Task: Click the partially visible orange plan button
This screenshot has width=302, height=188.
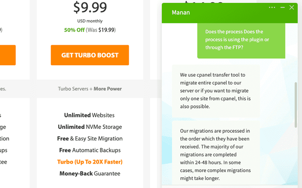Action: pos(8,55)
